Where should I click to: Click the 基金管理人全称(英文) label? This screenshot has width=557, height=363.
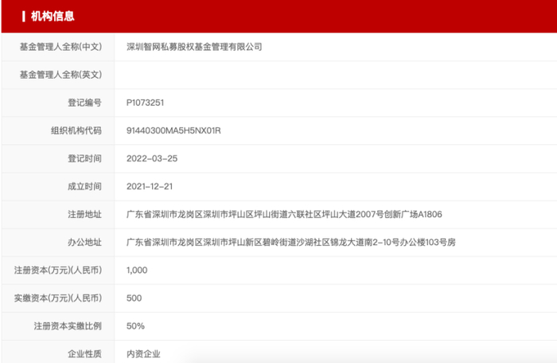click(x=60, y=75)
